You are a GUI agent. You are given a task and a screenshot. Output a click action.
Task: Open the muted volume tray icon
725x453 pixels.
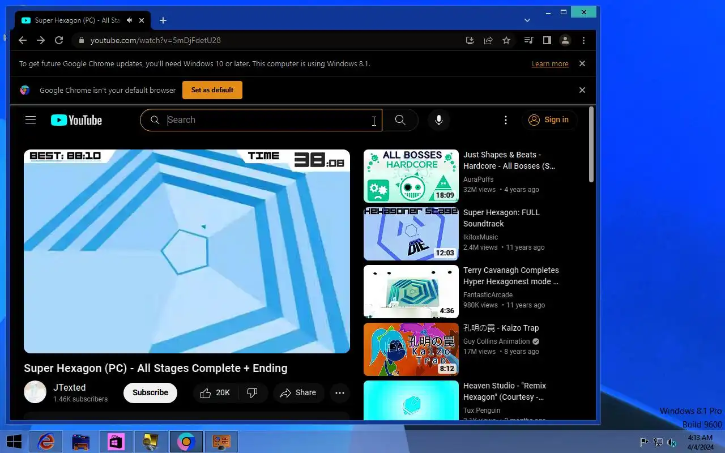[672, 442]
